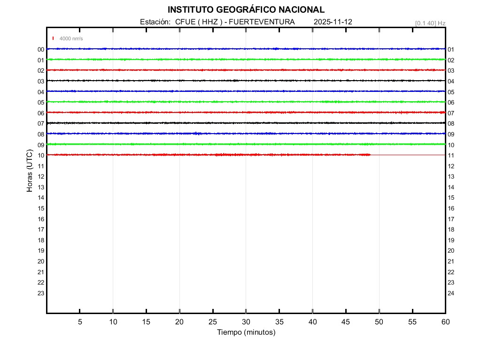Click the Tiempo (minutos) axis label
This screenshot has height=360, width=481.
(x=246, y=332)
